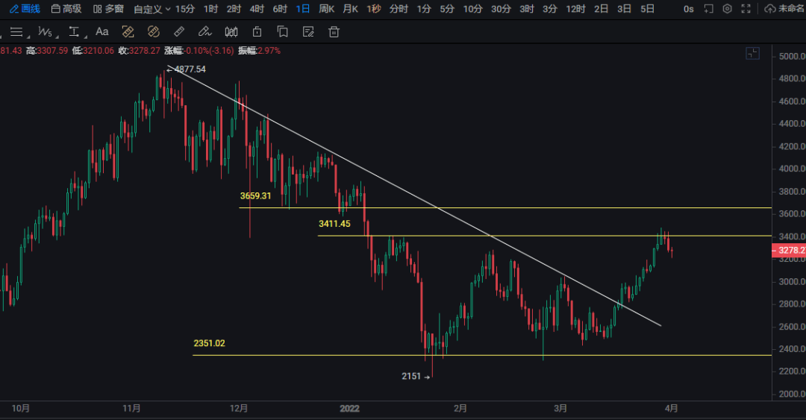The image size is (806, 420).
Task: Switch to the 15分 timeframe
Action: pos(185,9)
